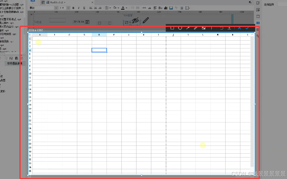Viewport: 287px width, 179px height.
Task: Click the font color A icon
Action: pyautogui.click(x=123, y=8)
